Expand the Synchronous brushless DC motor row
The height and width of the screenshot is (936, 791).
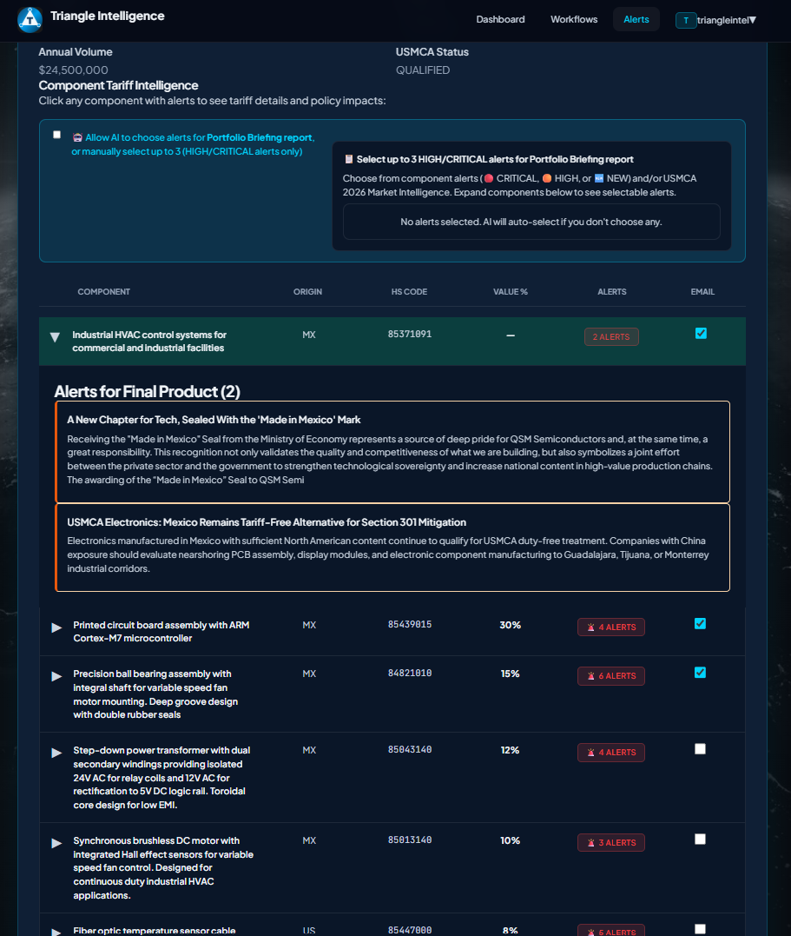coord(57,843)
